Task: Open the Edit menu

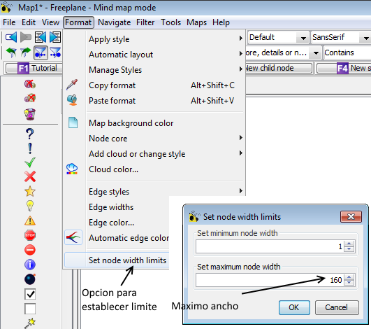Action: 29,22
